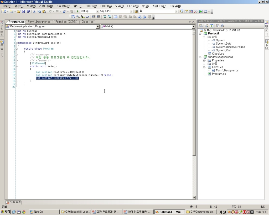Comment out the selected lines
269x215 pixels.
tap(105, 17)
